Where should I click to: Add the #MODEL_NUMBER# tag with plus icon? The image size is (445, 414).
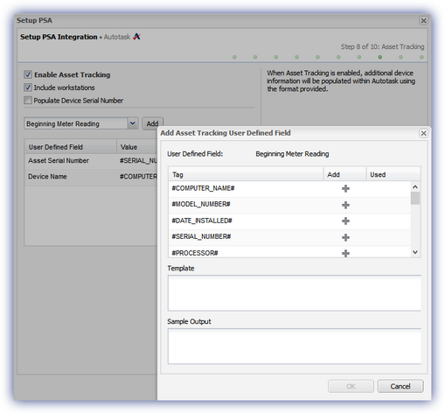345,205
